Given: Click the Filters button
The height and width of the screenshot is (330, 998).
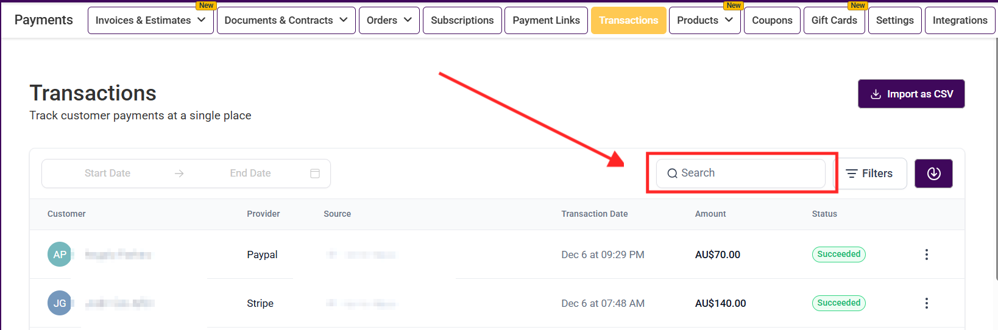Looking at the screenshot, I should coord(870,174).
